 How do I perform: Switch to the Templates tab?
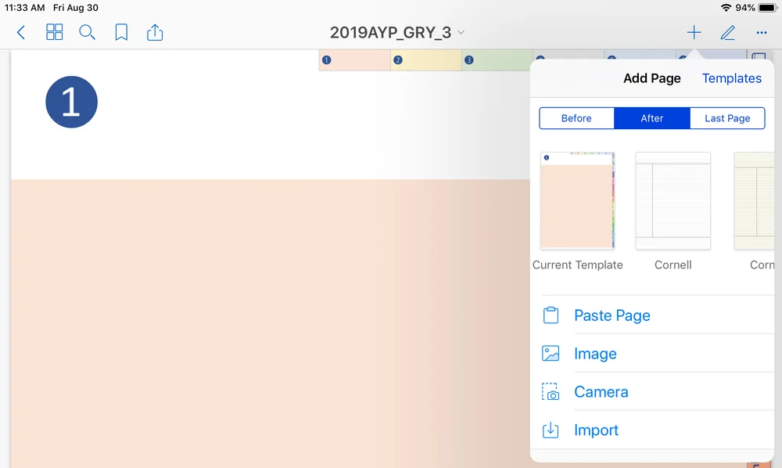pos(731,78)
